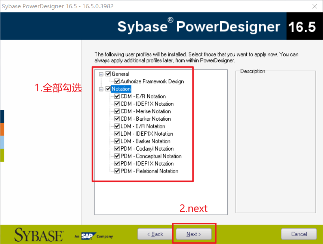
Task: Select CDM - E/R Notation label text
Action: click(143, 96)
